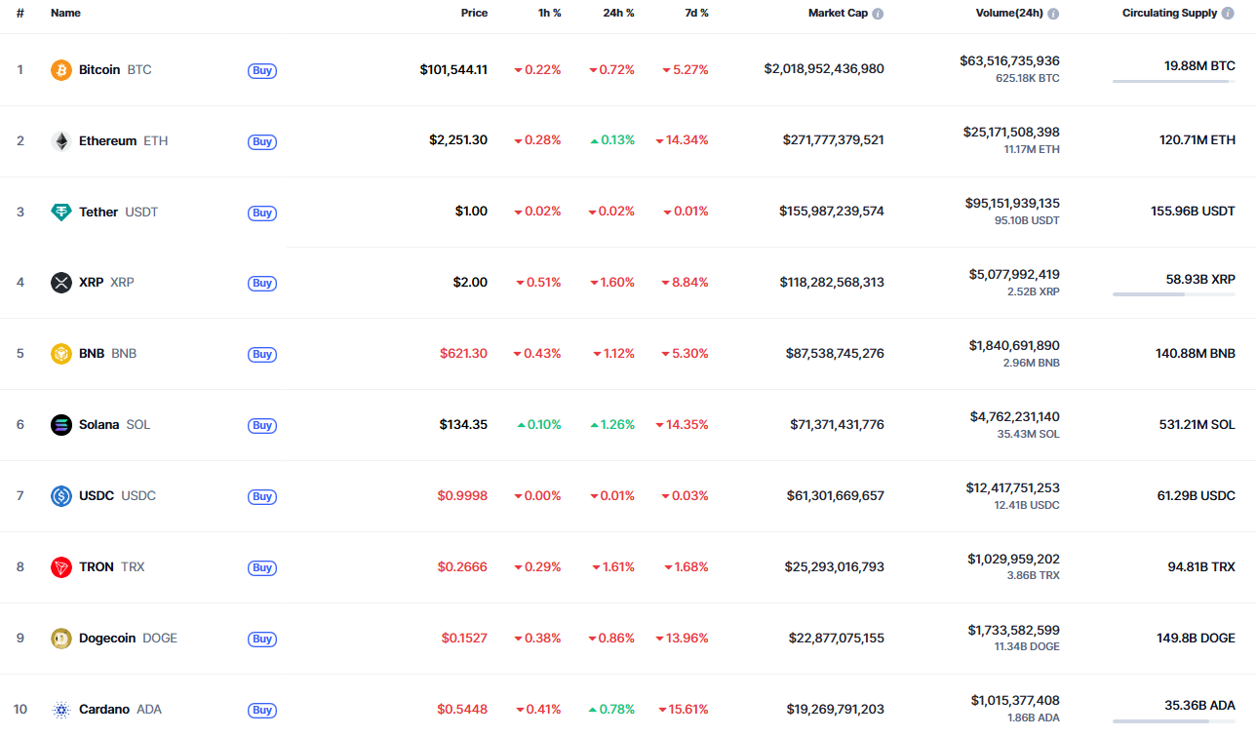Viewport: 1256px width, 737px height.
Task: Open the Cardano ADA name link
Action: point(104,710)
